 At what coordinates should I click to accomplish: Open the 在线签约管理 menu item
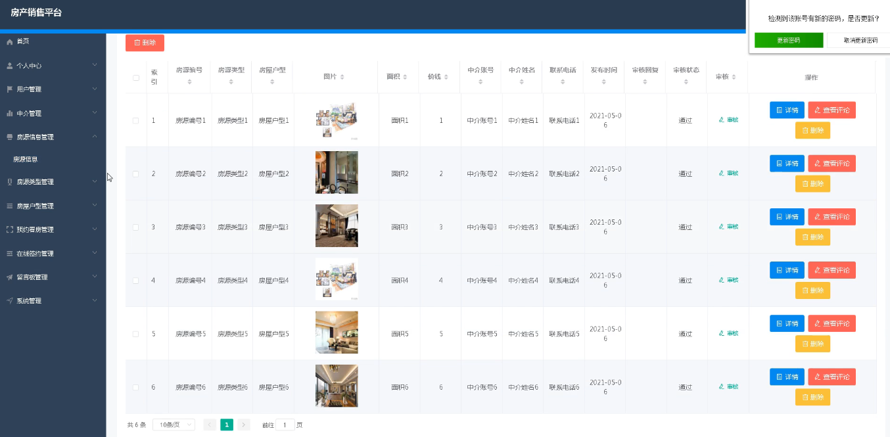coord(53,253)
